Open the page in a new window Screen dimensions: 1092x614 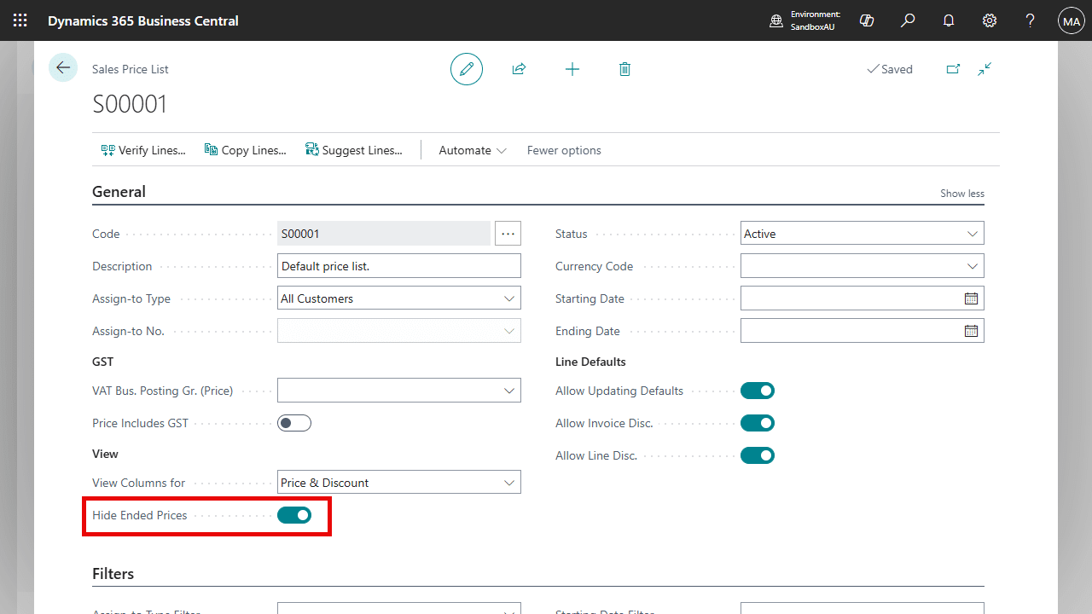pos(953,69)
